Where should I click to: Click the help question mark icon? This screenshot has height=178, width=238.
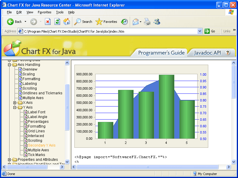click(228, 53)
